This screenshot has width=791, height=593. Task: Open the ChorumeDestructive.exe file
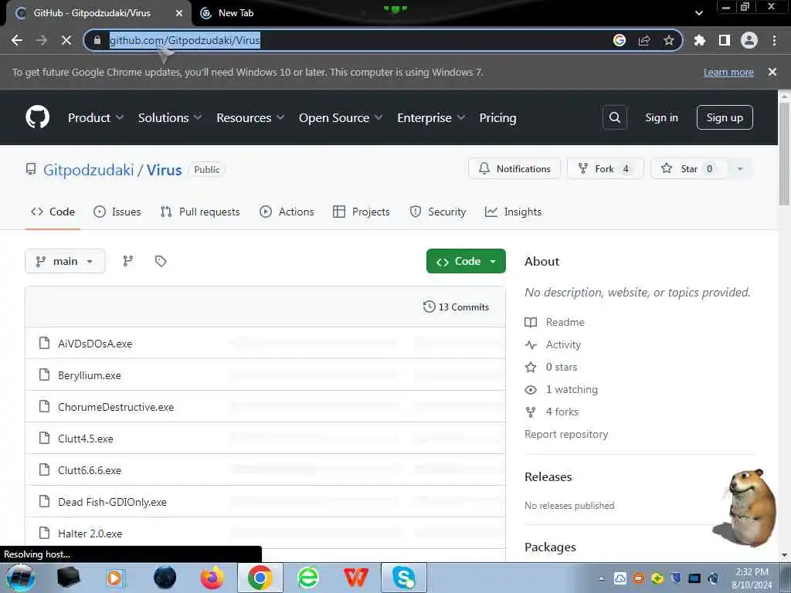click(116, 406)
